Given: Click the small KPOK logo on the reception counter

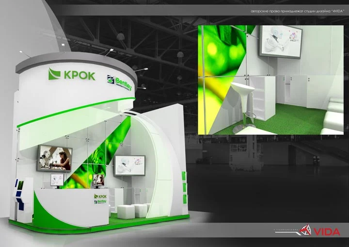Looking at the screenshot, I should (100, 197).
